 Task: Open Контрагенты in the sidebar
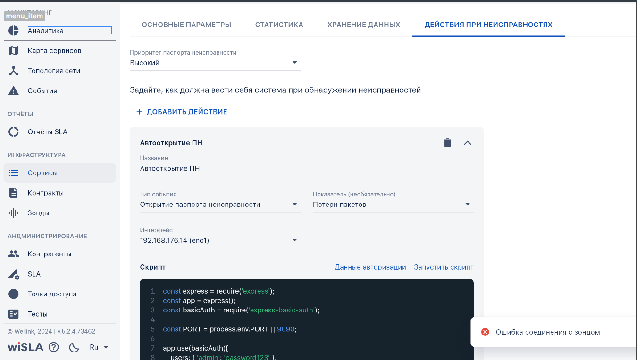(59, 254)
